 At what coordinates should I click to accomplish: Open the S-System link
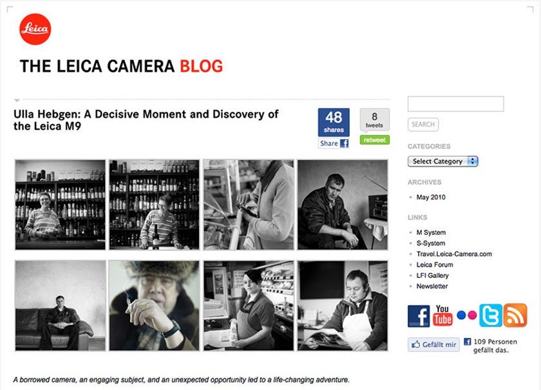[431, 243]
